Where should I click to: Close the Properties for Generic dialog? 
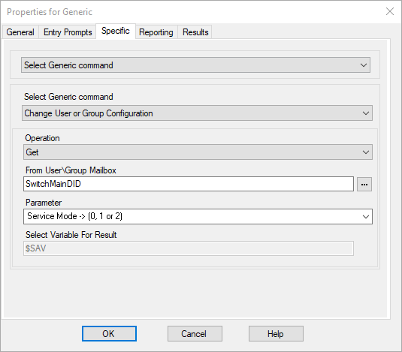pyautogui.click(x=390, y=11)
